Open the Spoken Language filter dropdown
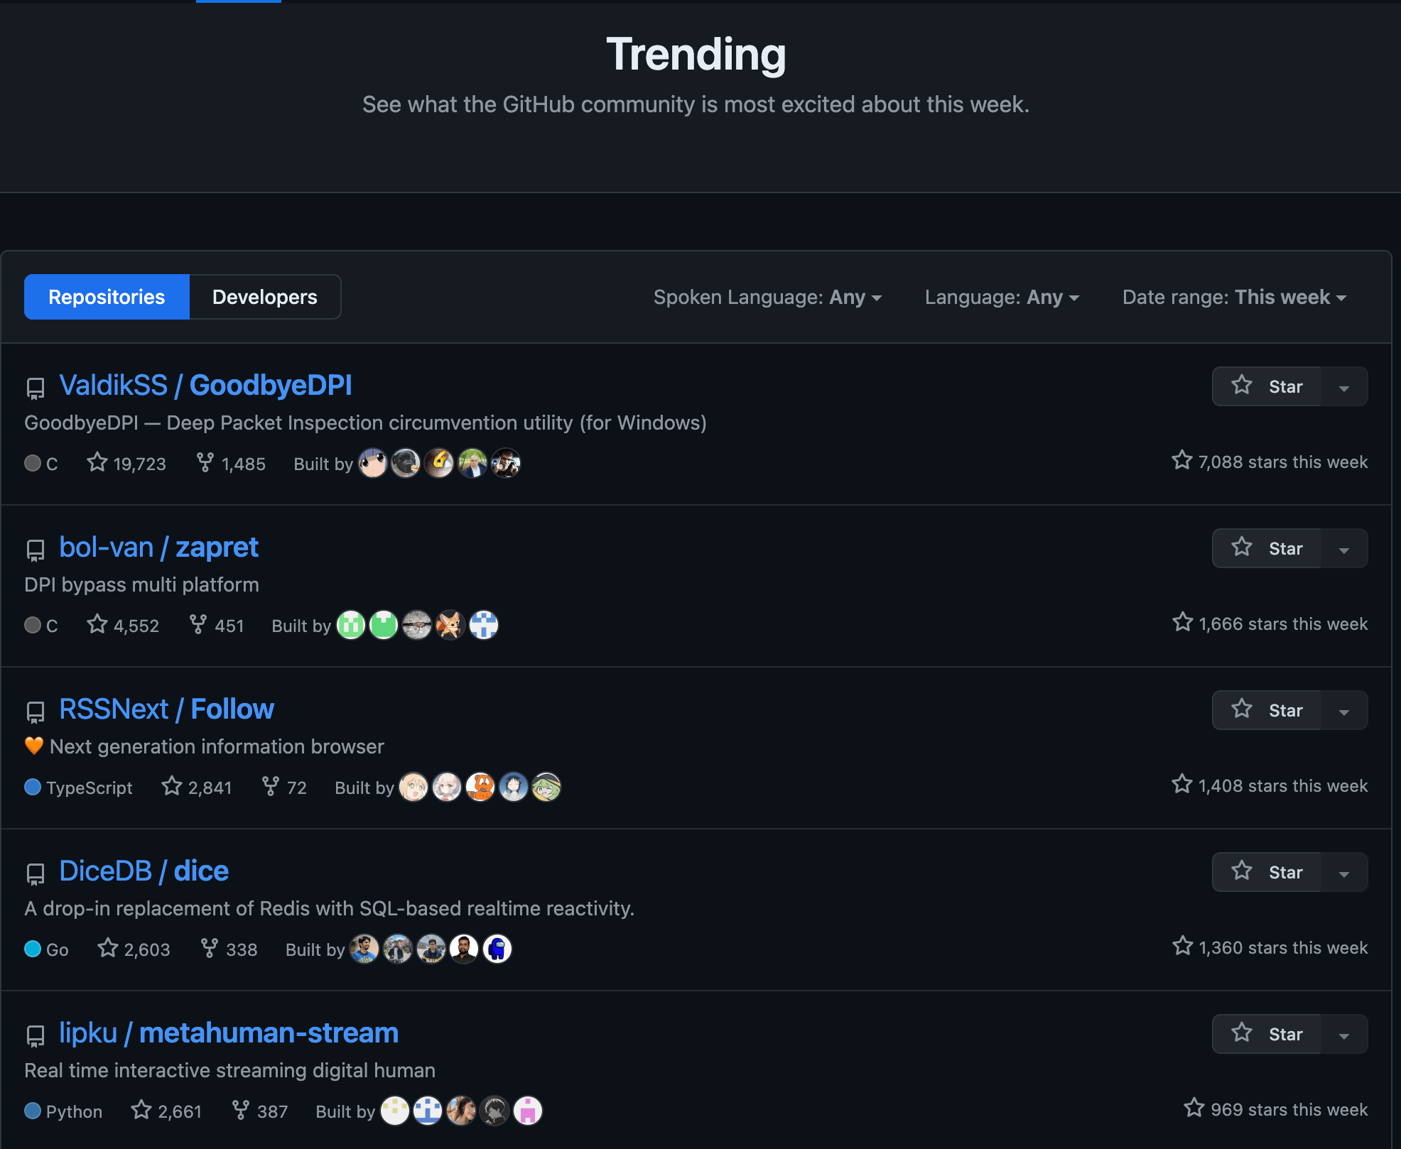The height and width of the screenshot is (1149, 1401). click(767, 297)
